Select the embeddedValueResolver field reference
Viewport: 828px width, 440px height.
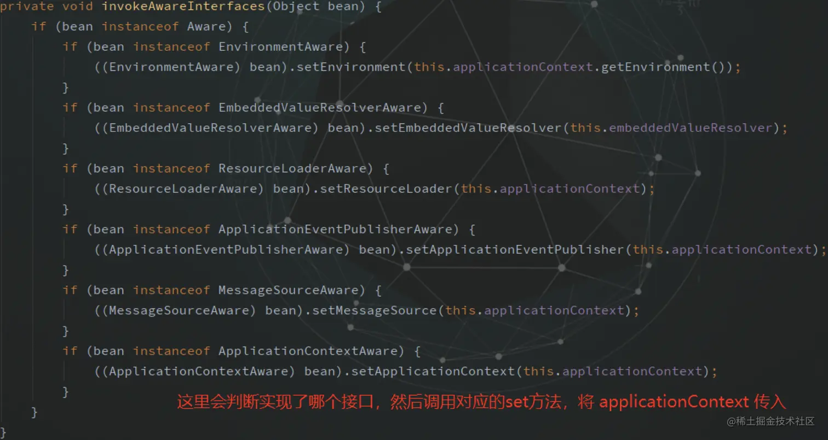(x=691, y=128)
